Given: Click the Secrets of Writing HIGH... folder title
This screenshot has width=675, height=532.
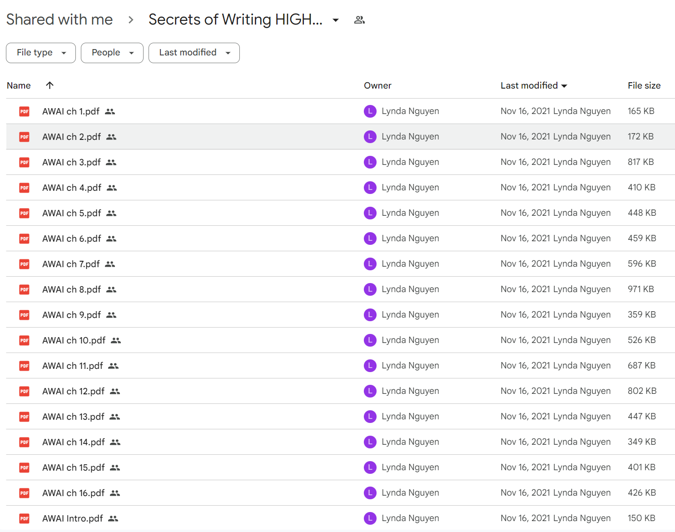Looking at the screenshot, I should [x=235, y=20].
